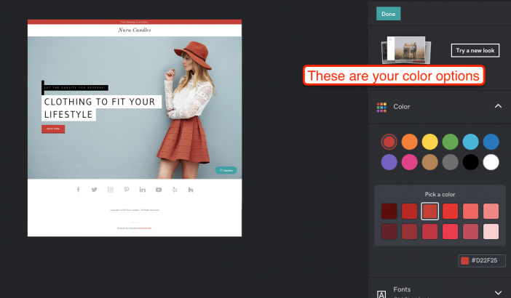
Task: Select the pink color circle
Action: click(x=409, y=162)
